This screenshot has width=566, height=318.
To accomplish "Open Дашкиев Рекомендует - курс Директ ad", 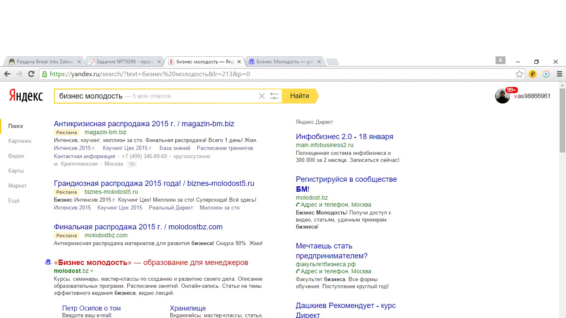I will (346, 310).
